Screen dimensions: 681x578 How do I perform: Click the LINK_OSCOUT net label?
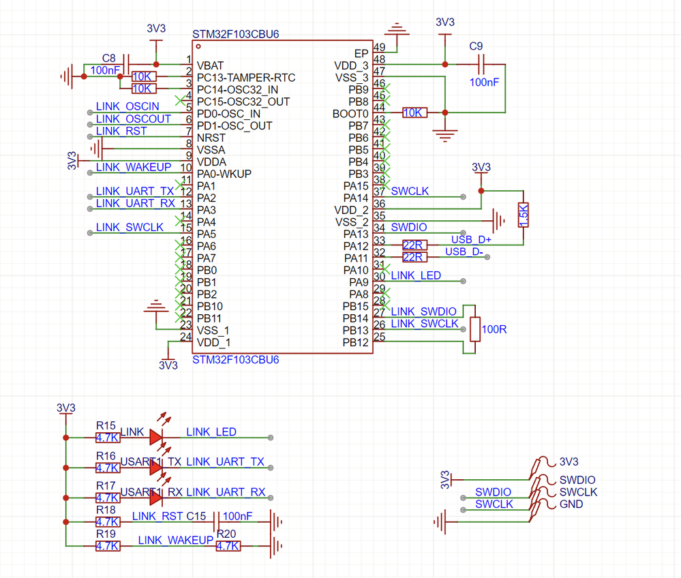coord(134,119)
